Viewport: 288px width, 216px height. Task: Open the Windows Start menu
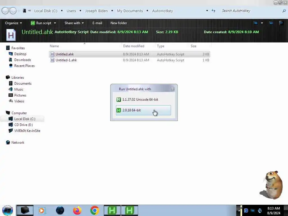coord(8,210)
